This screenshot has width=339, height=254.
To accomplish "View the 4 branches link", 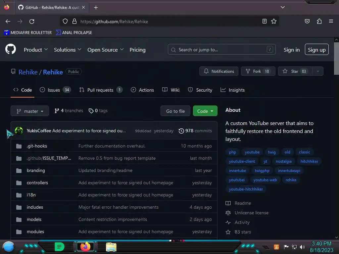I will (x=69, y=110).
